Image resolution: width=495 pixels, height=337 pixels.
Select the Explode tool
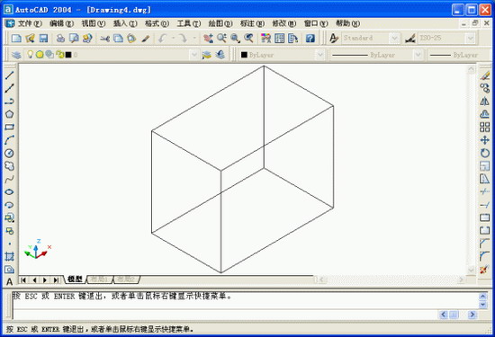(x=484, y=270)
